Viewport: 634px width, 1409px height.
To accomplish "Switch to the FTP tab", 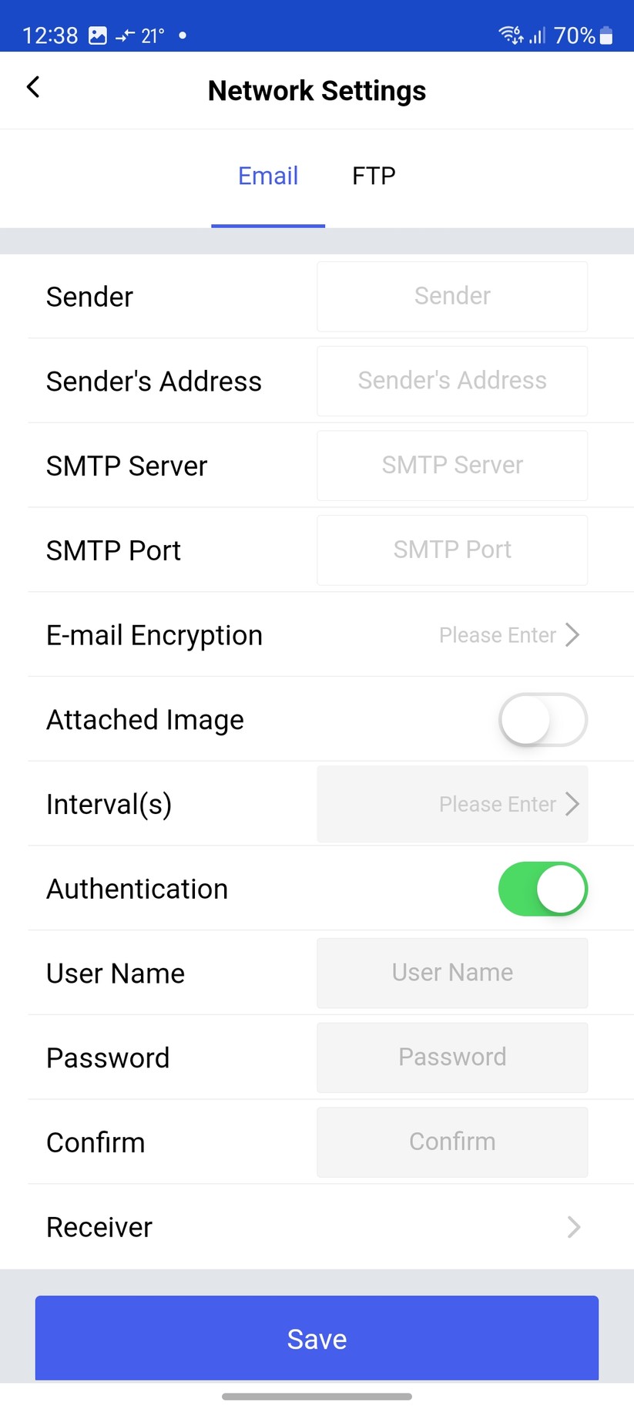I will click(x=373, y=175).
